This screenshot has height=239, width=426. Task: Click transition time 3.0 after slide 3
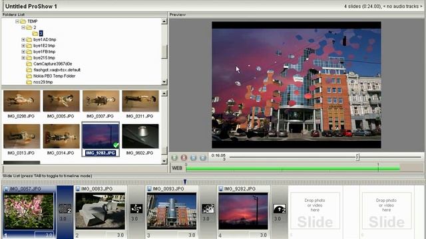click(x=206, y=218)
